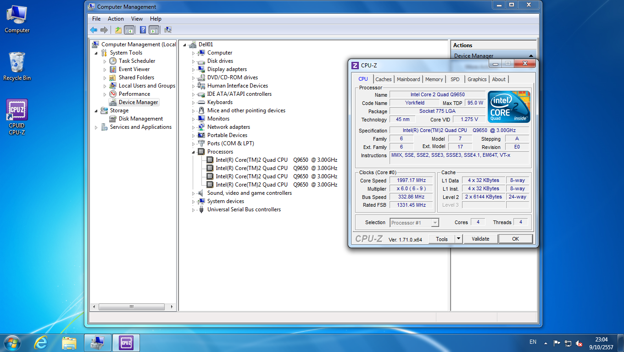Viewport: 624px width, 352px height.
Task: Click the volume speaker icon in system tray
Action: tap(579, 343)
